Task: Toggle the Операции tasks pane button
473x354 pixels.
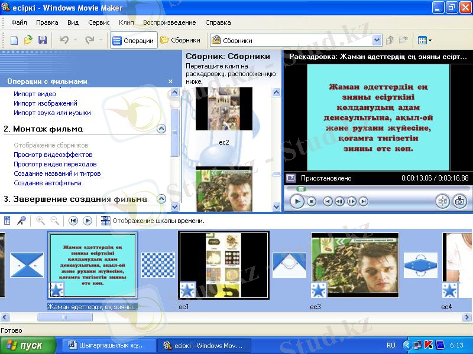Action: click(x=134, y=41)
